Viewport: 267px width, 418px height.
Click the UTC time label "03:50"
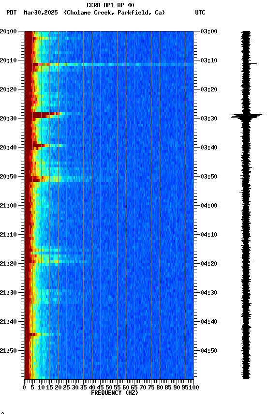coord(209,177)
